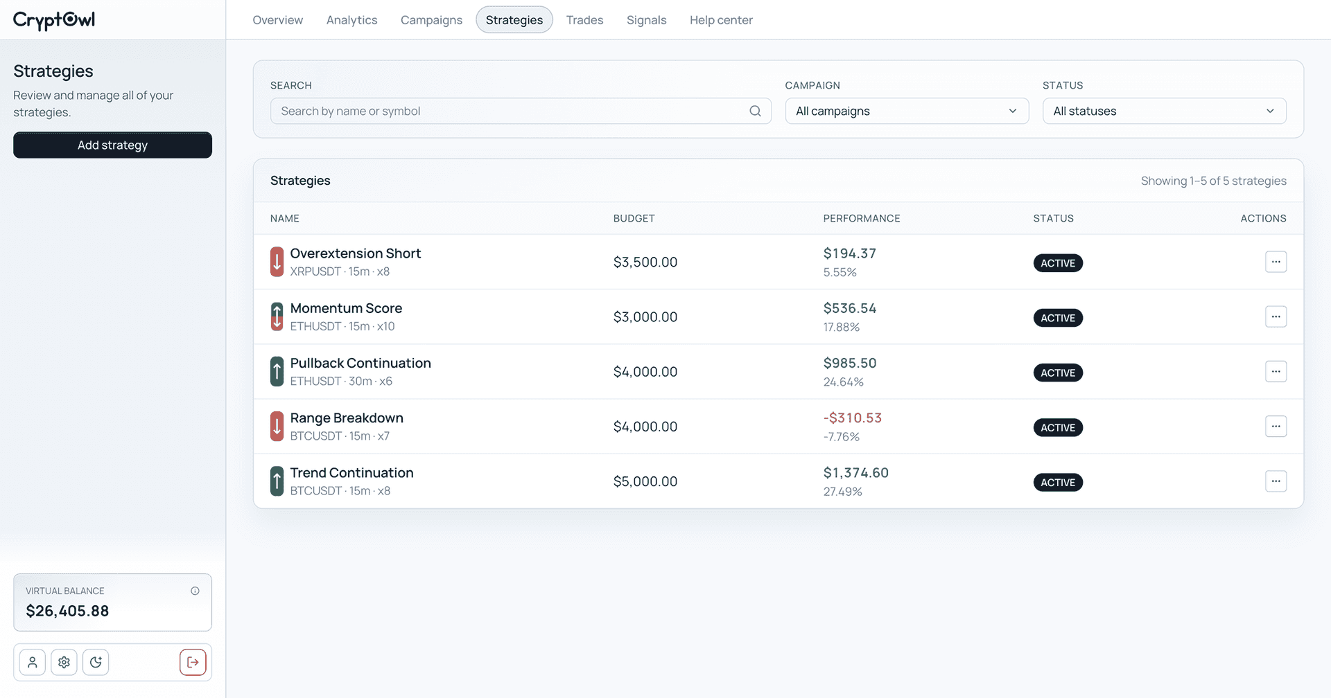The height and width of the screenshot is (698, 1331).
Task: Click the STATUS column header in table
Action: (x=1053, y=218)
